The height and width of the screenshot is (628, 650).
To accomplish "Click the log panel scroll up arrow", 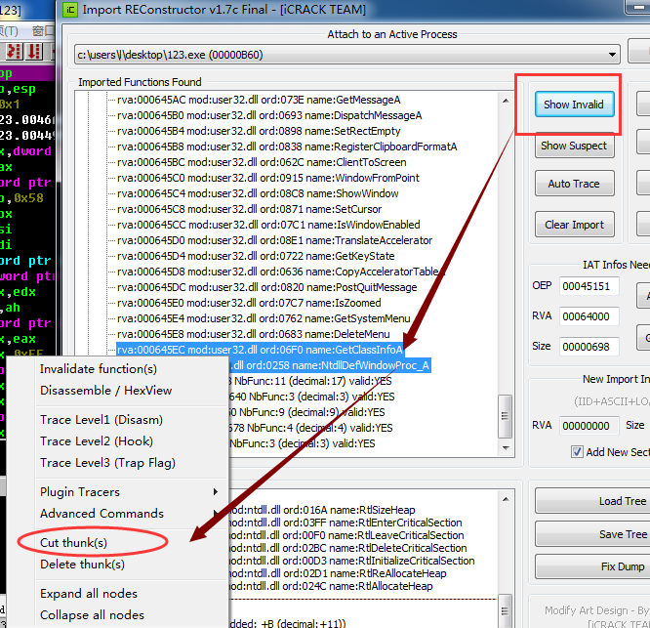I will (506, 499).
